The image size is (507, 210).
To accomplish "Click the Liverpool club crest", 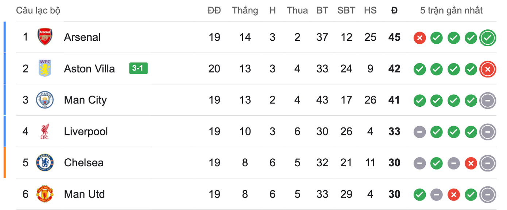I will (x=45, y=131).
